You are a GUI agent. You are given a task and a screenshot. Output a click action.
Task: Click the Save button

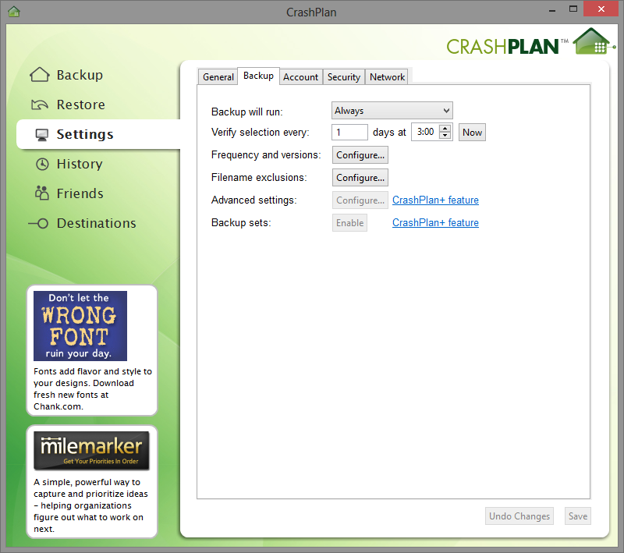coord(578,516)
